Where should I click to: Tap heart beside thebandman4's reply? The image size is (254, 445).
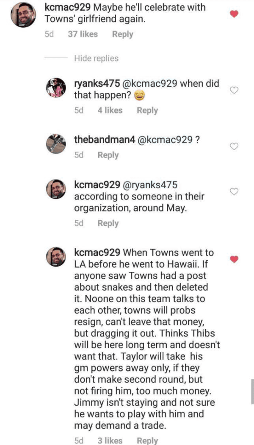coord(234,146)
